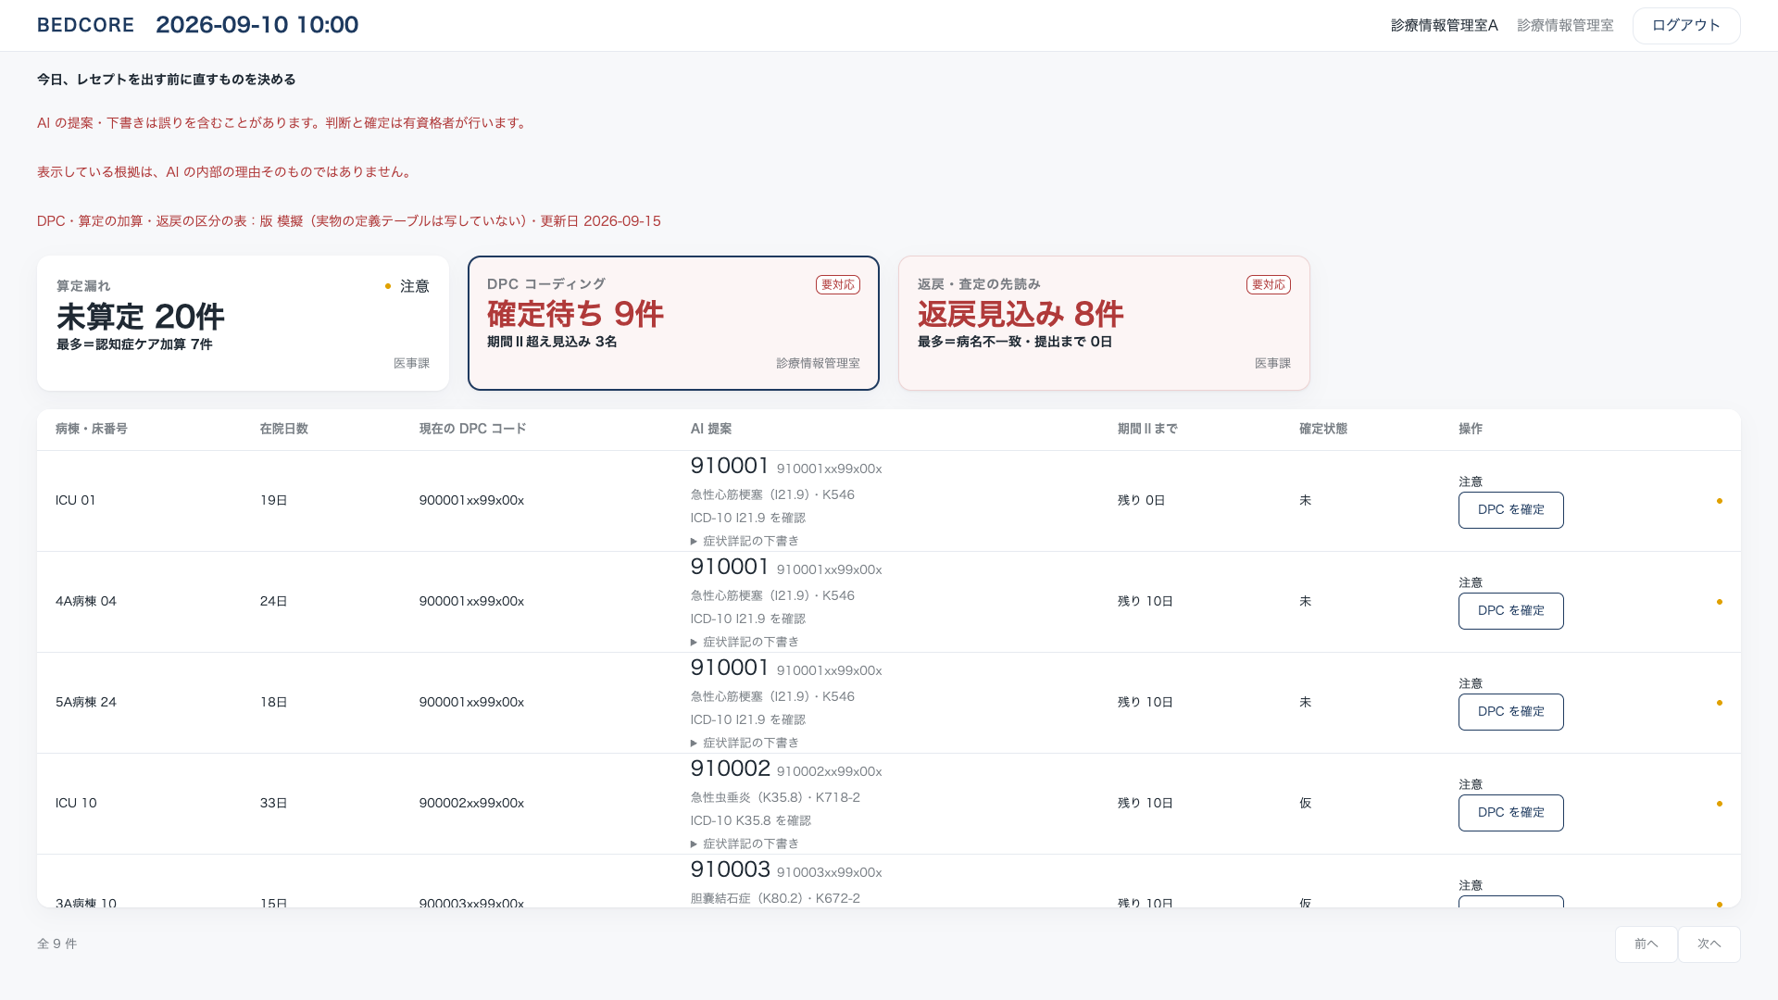The width and height of the screenshot is (1778, 1000).
Task: Click the AI 提案 column header
Action: point(711,429)
